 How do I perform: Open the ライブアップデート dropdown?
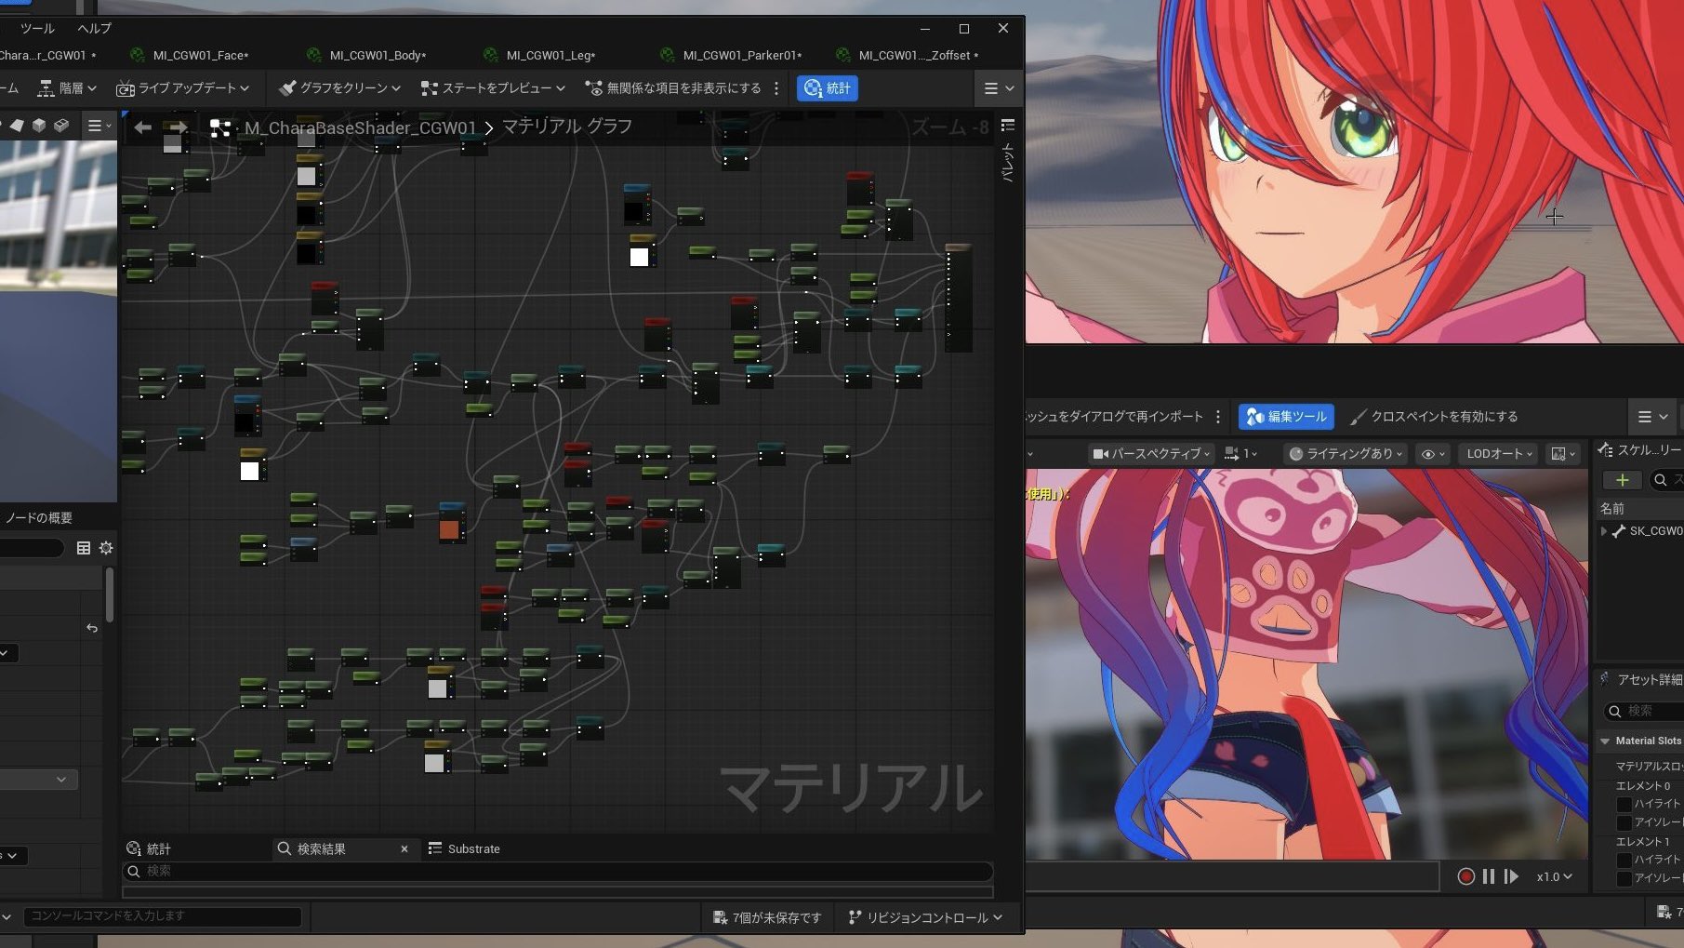[183, 88]
